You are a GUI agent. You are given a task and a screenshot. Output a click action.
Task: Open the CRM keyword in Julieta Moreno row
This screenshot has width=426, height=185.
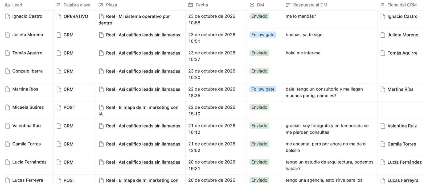[68, 35]
